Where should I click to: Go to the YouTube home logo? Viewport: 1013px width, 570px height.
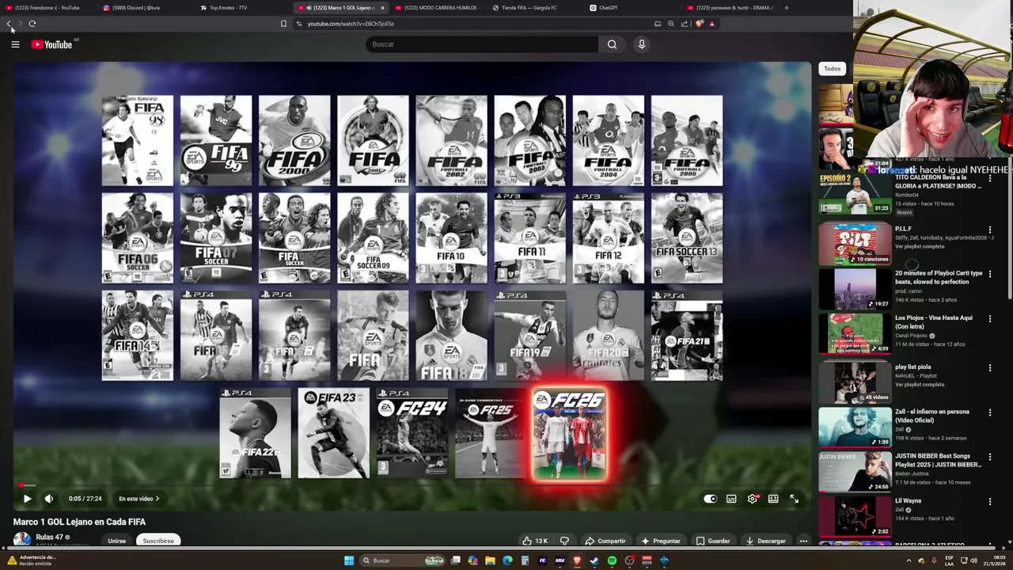(x=52, y=44)
